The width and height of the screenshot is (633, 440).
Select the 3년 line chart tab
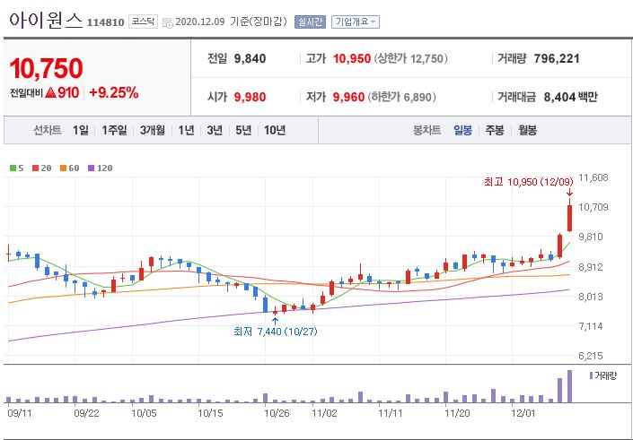(x=215, y=130)
